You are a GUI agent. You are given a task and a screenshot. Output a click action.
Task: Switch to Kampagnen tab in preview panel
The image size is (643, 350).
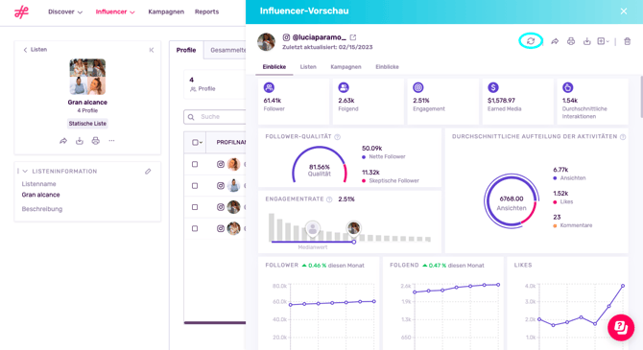coord(345,67)
